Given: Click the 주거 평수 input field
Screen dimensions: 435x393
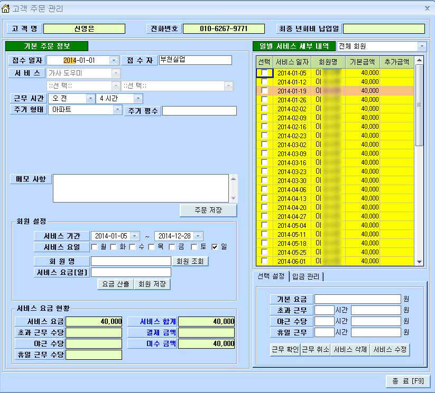Looking at the screenshot, I should click(199, 111).
